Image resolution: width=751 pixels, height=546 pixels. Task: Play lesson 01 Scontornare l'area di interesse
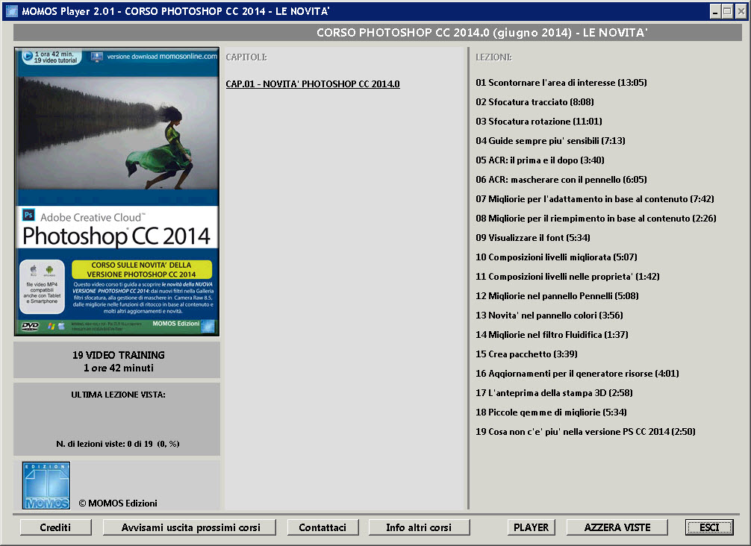click(561, 83)
